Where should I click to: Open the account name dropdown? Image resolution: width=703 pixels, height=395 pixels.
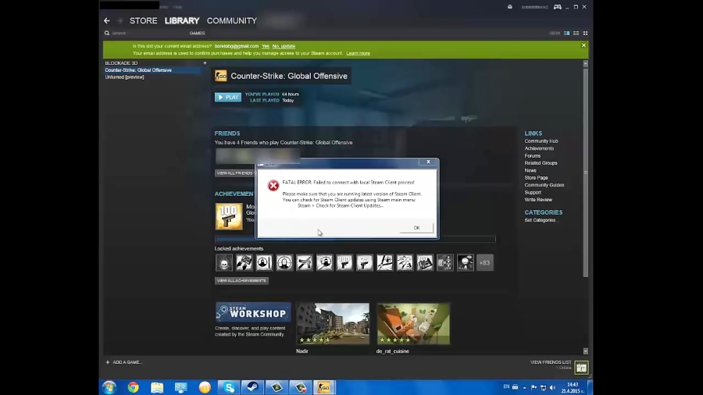(x=533, y=6)
